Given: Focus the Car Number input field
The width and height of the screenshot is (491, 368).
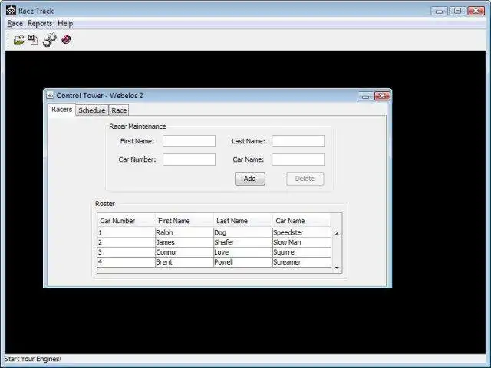Looking at the screenshot, I should pos(189,159).
